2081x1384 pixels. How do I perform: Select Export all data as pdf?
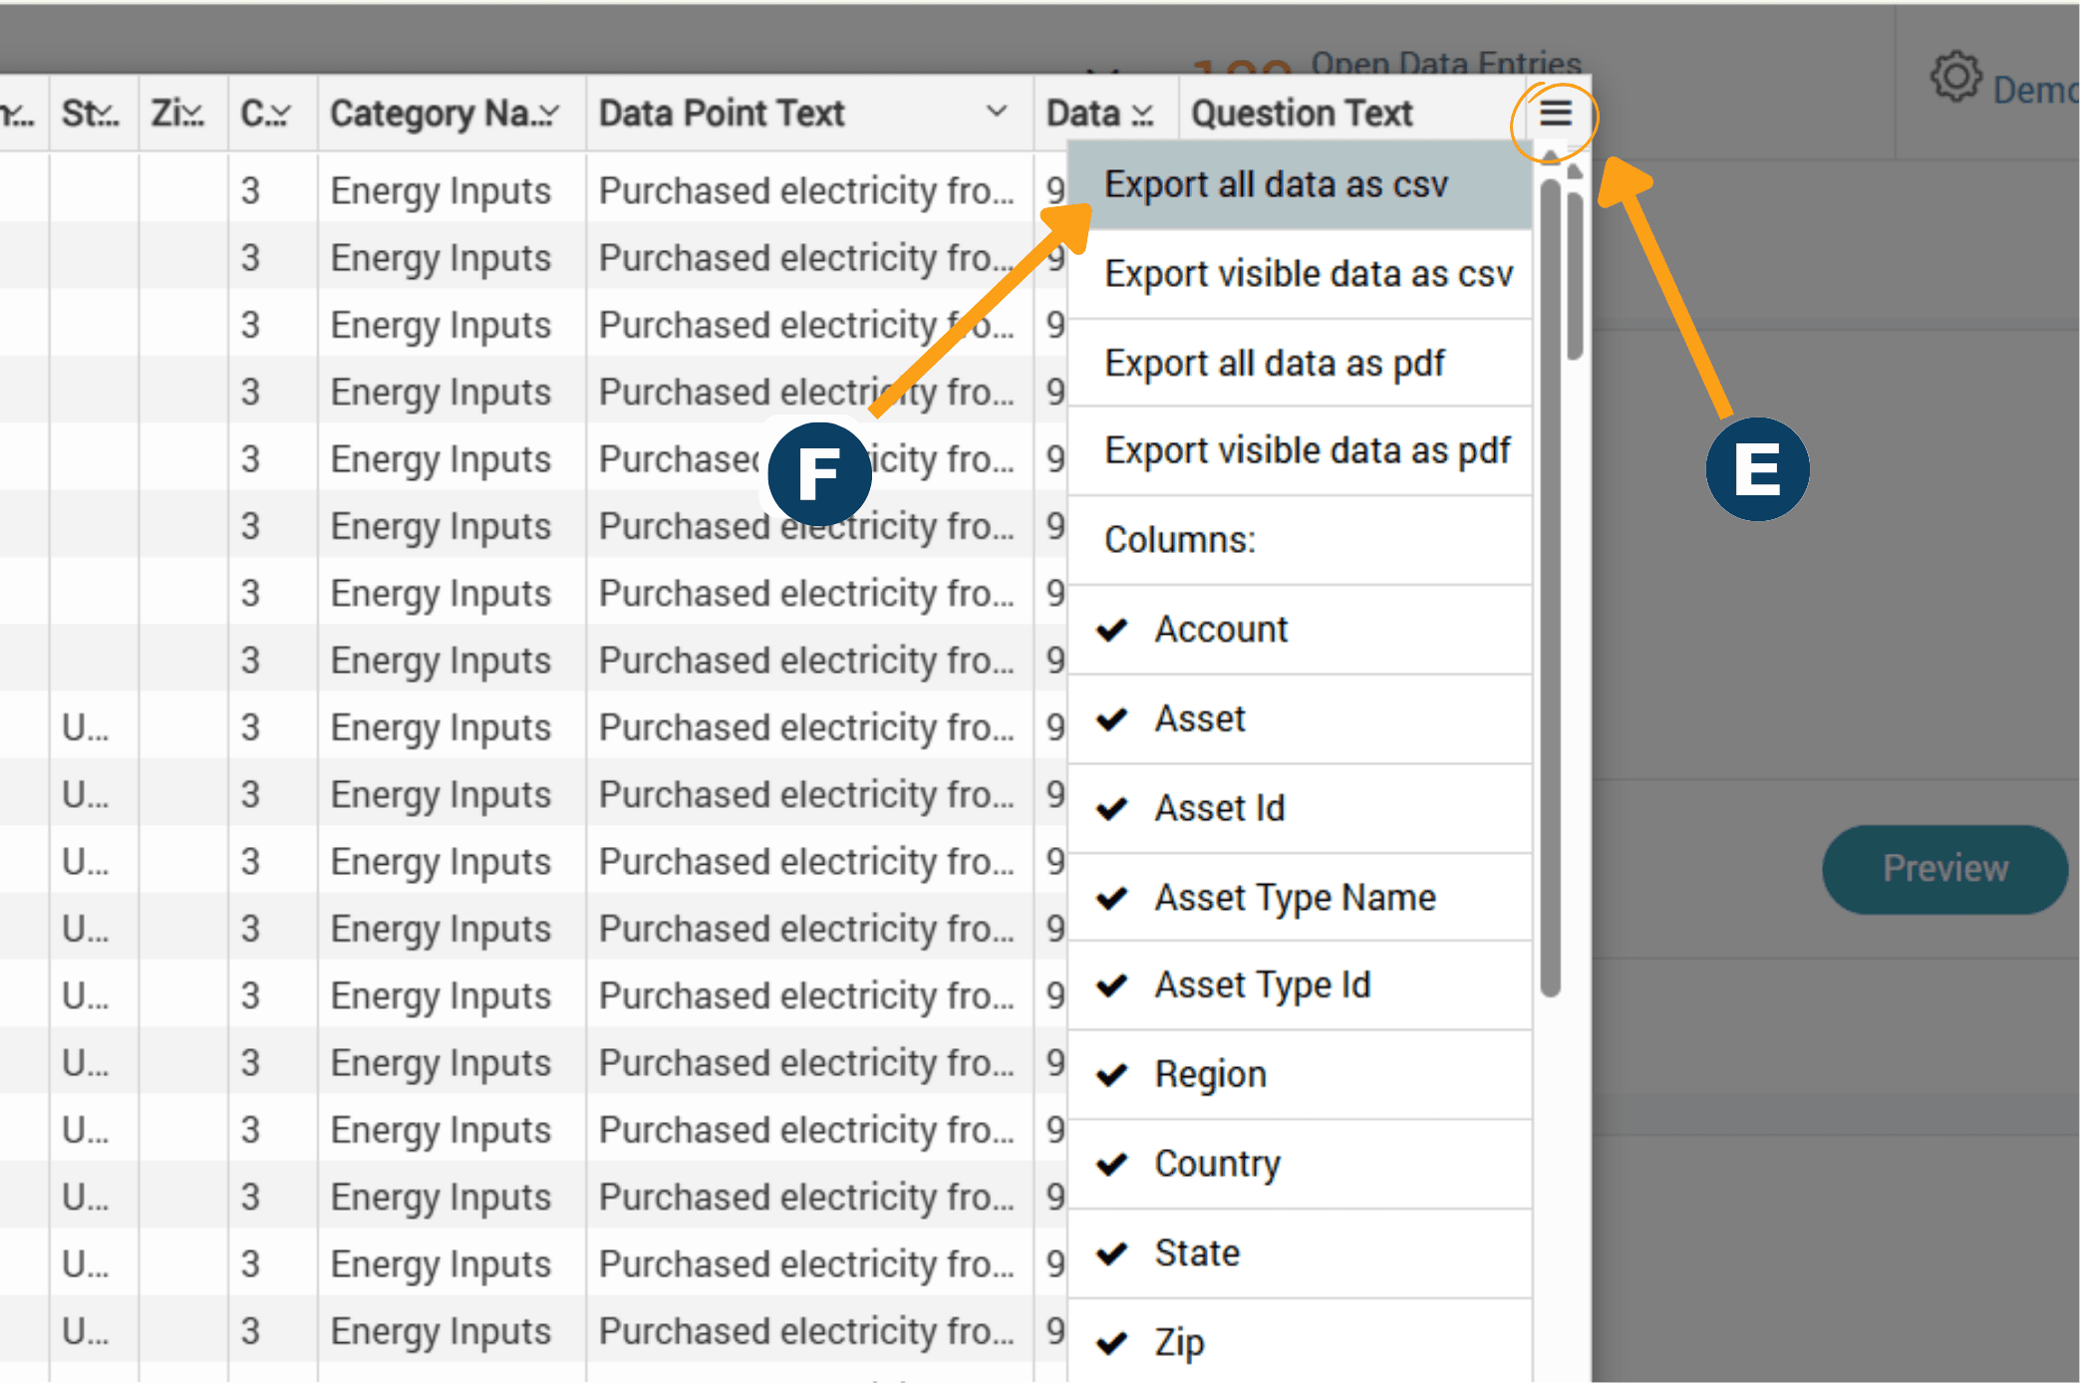click(1300, 363)
